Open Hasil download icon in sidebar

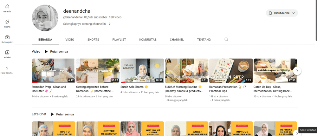(7, 68)
